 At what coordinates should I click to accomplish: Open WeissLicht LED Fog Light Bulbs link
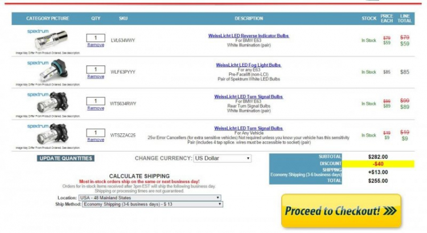(248, 65)
